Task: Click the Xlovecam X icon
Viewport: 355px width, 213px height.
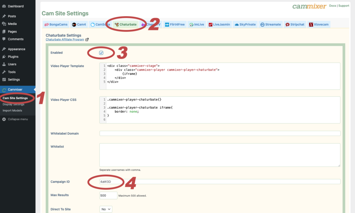Action: (311, 25)
